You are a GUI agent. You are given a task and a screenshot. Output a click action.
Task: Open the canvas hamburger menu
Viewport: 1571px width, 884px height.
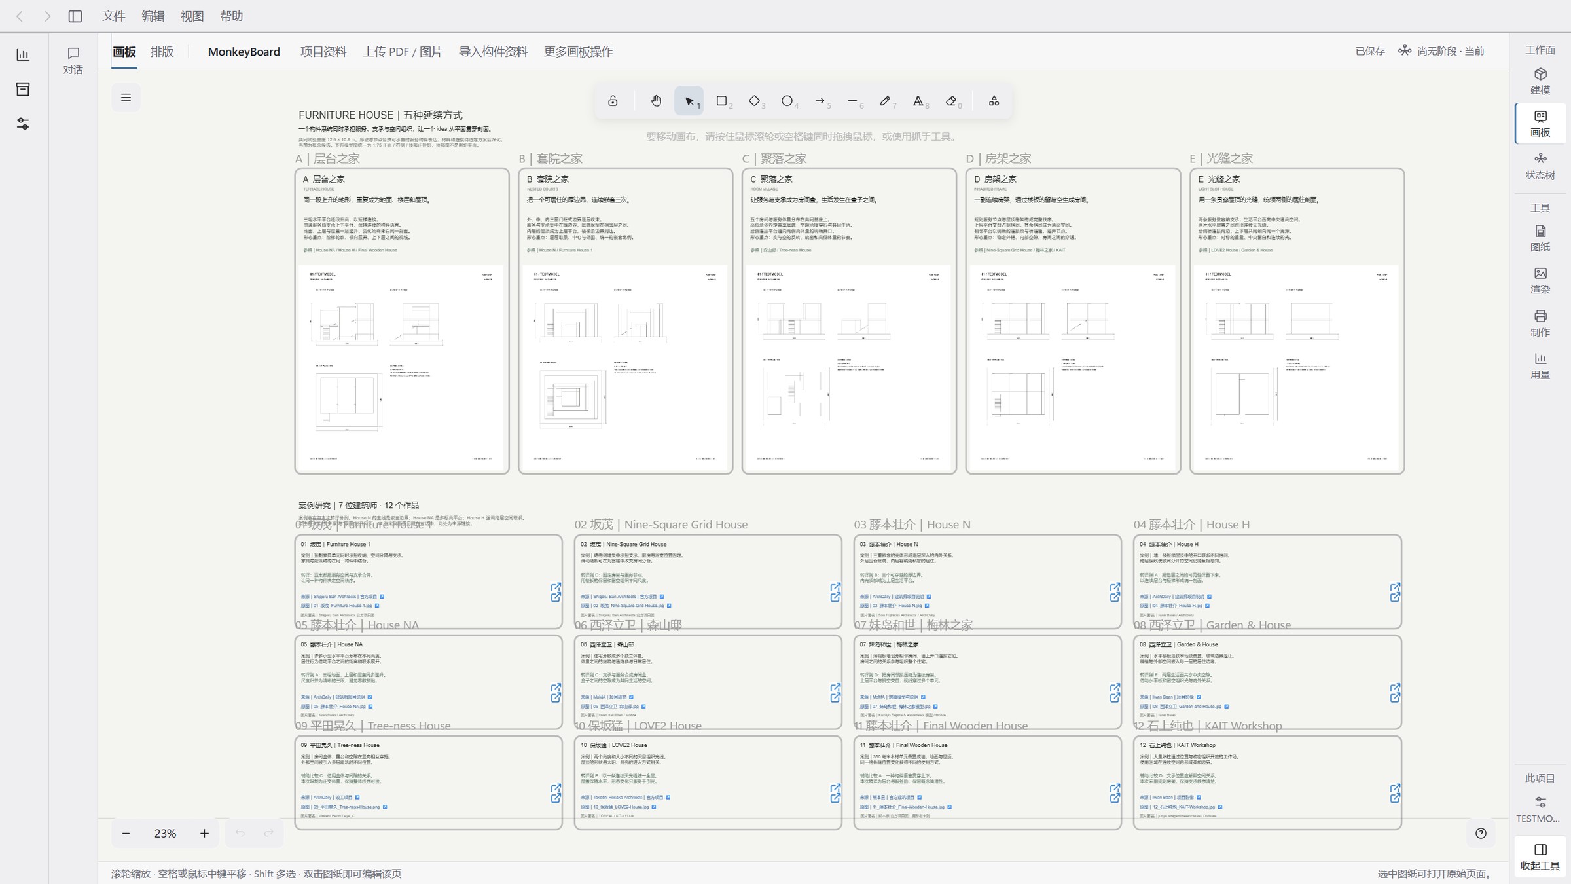[126, 98]
